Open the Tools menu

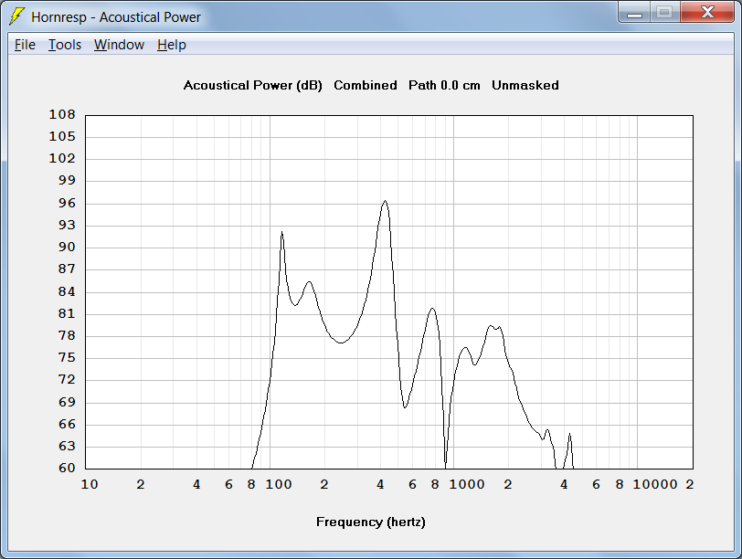(65, 45)
